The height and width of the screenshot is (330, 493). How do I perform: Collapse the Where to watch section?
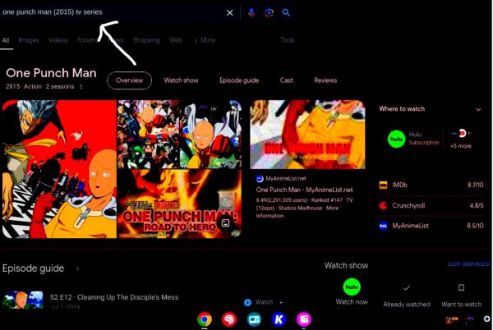click(x=478, y=109)
